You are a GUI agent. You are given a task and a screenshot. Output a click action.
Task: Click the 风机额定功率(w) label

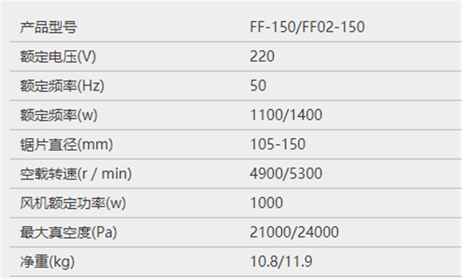77,203
